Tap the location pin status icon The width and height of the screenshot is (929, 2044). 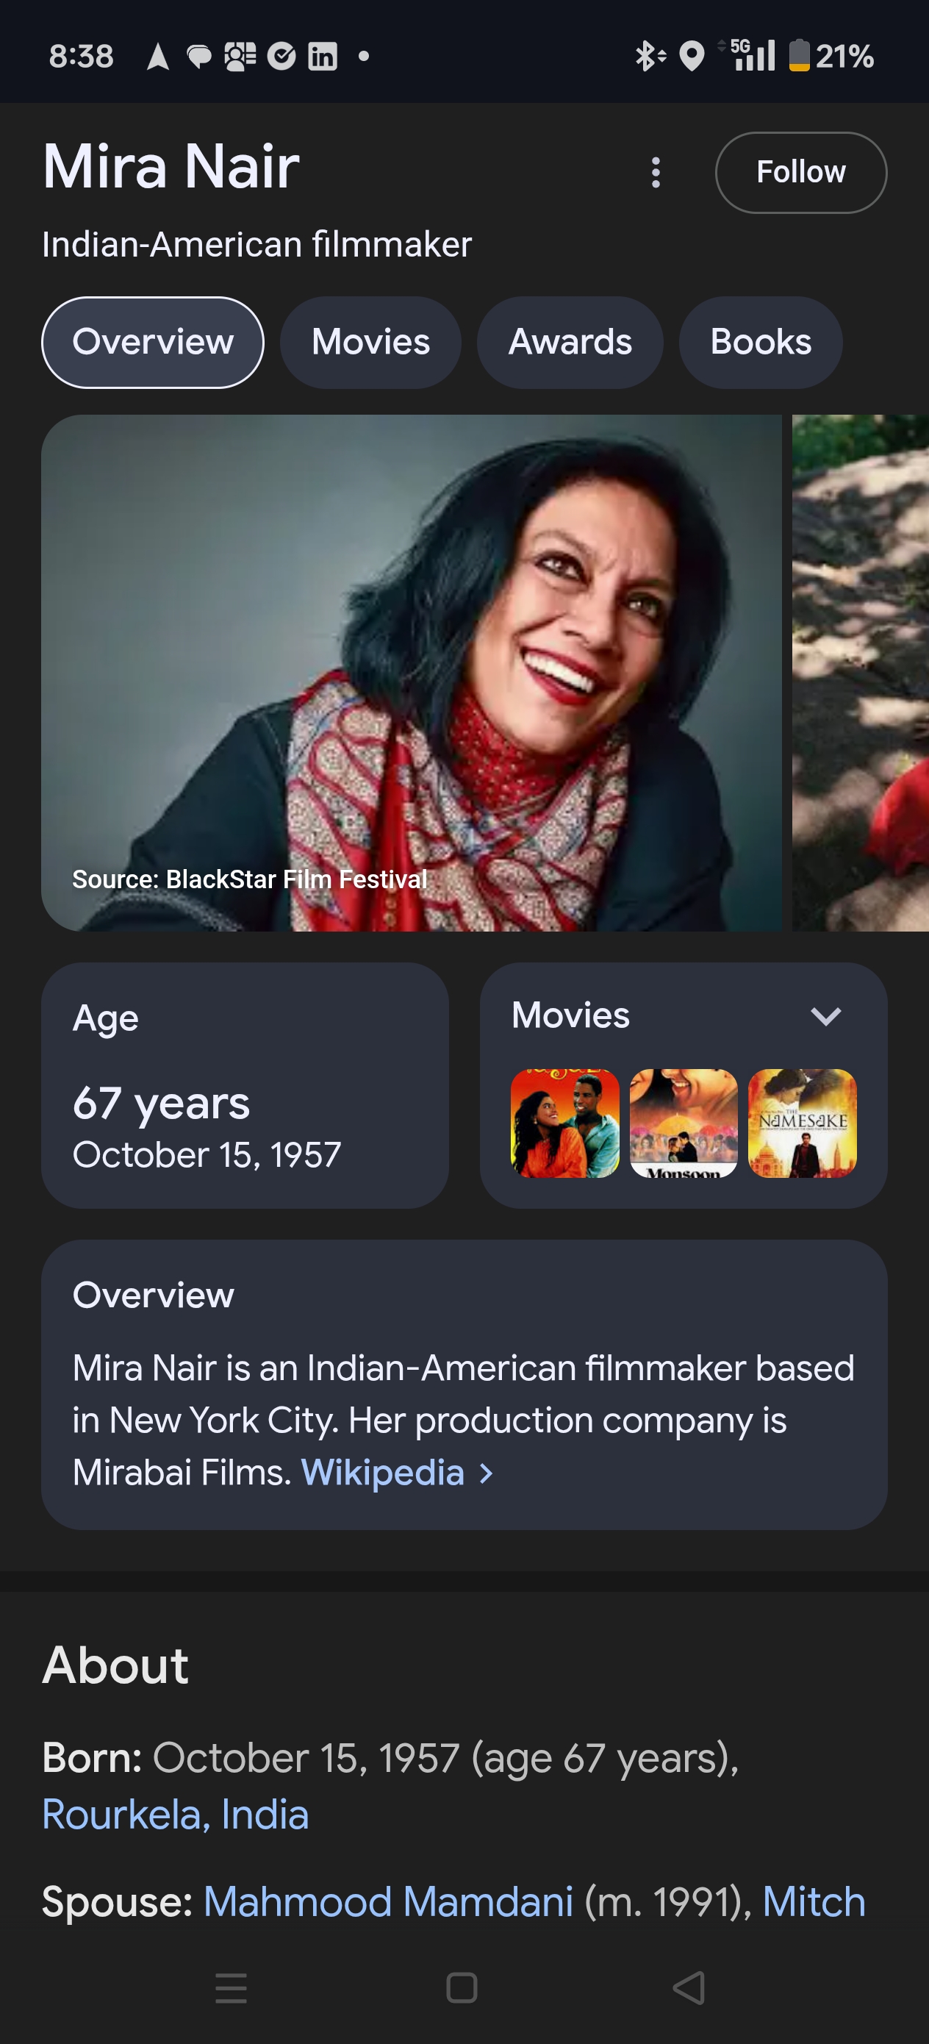pyautogui.click(x=692, y=57)
